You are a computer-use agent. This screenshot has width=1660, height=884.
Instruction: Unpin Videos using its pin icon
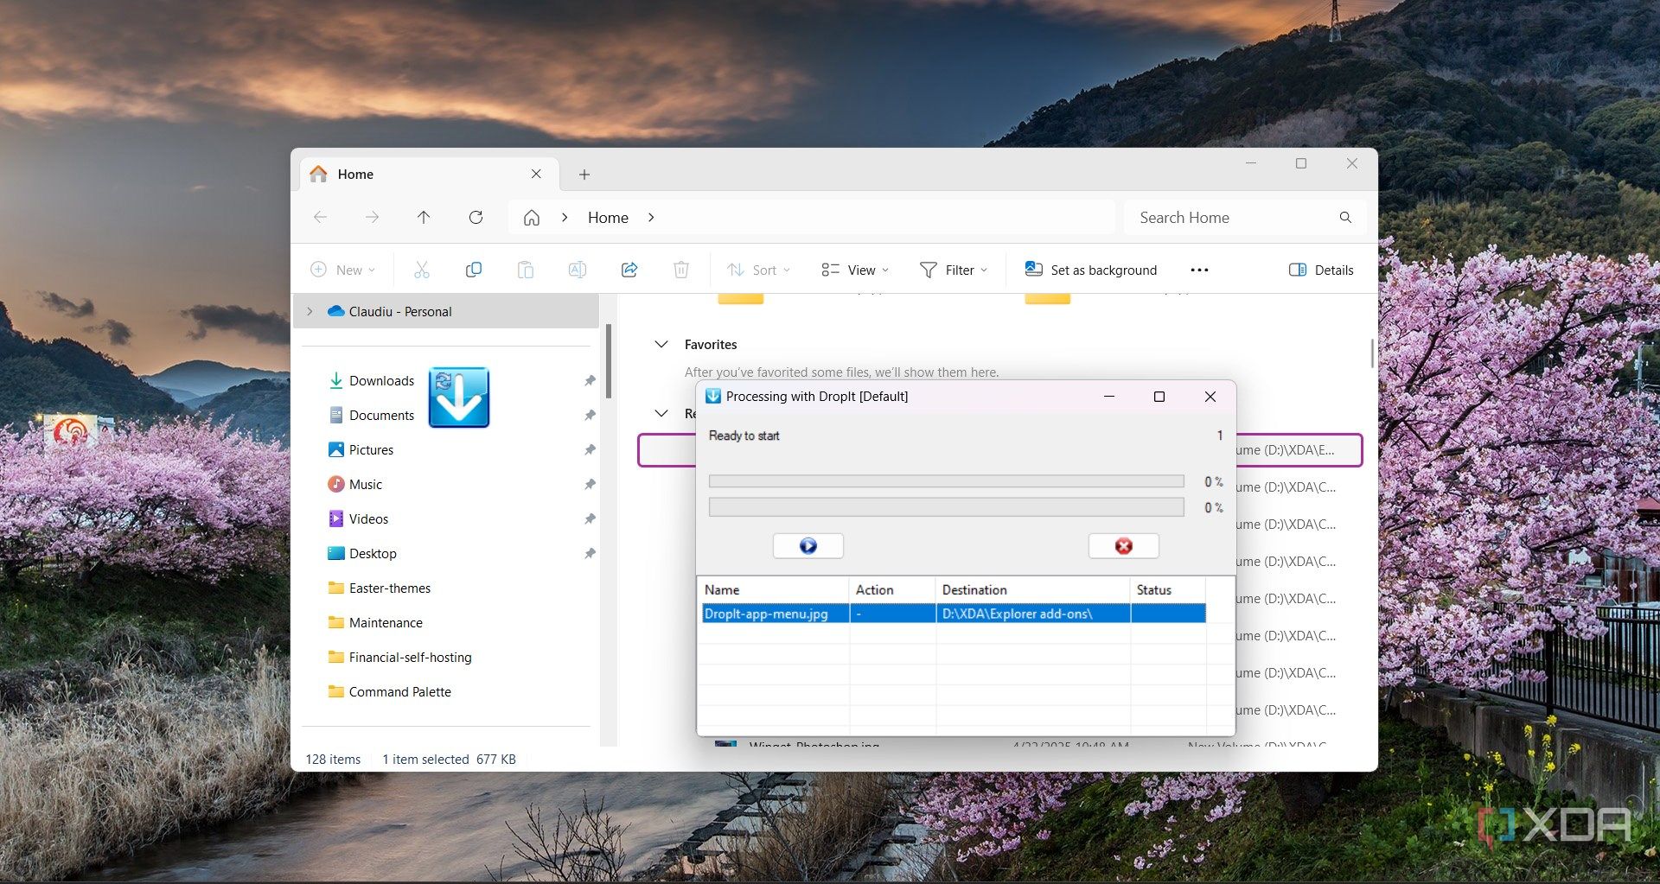pos(590,518)
